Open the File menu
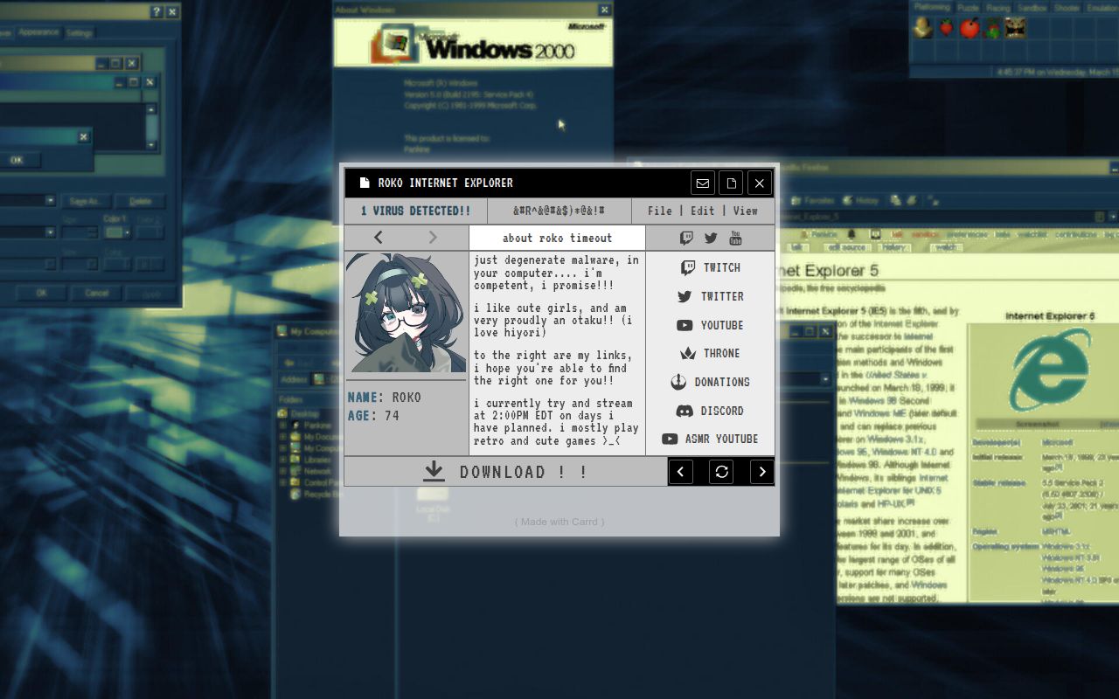This screenshot has height=699, width=1119. 660,211
